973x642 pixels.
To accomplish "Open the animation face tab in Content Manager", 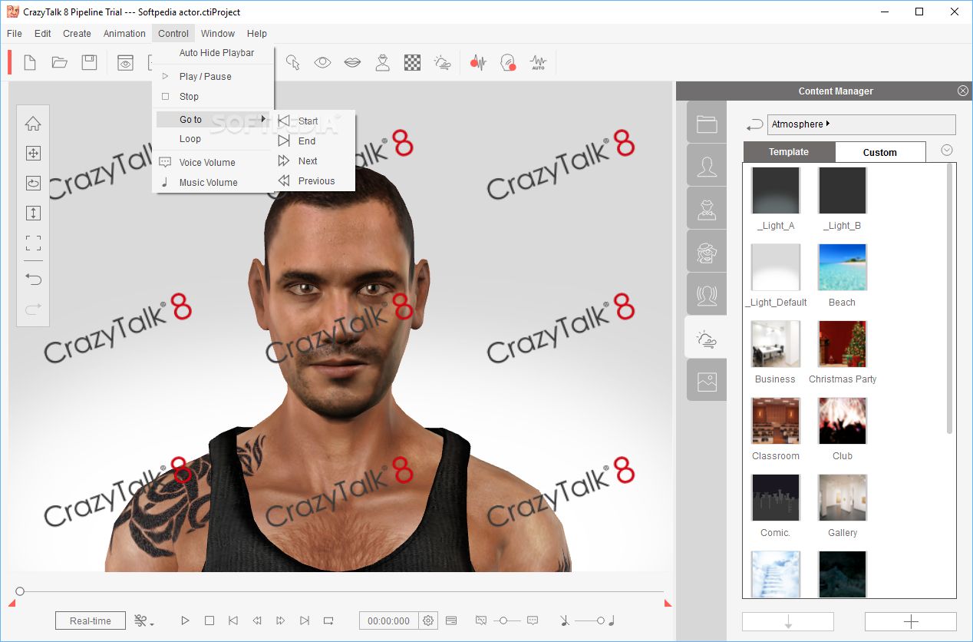I will point(707,253).
